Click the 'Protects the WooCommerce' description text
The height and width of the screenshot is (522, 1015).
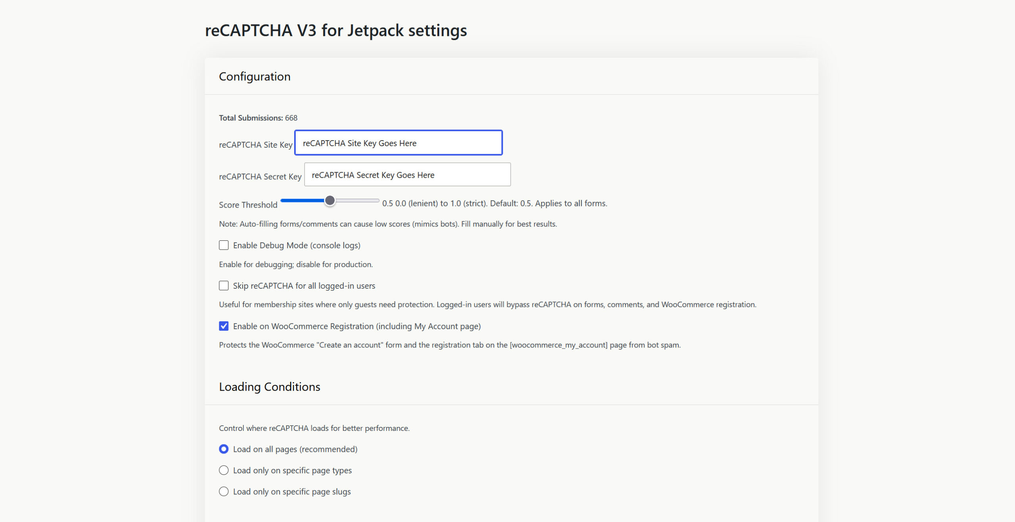(450, 345)
